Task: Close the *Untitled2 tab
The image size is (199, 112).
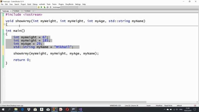Action: pyautogui.click(x=33, y=11)
